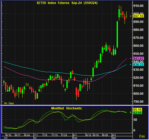Click the Jul month label
Screen dimensions: 149x140
coord(35,138)
